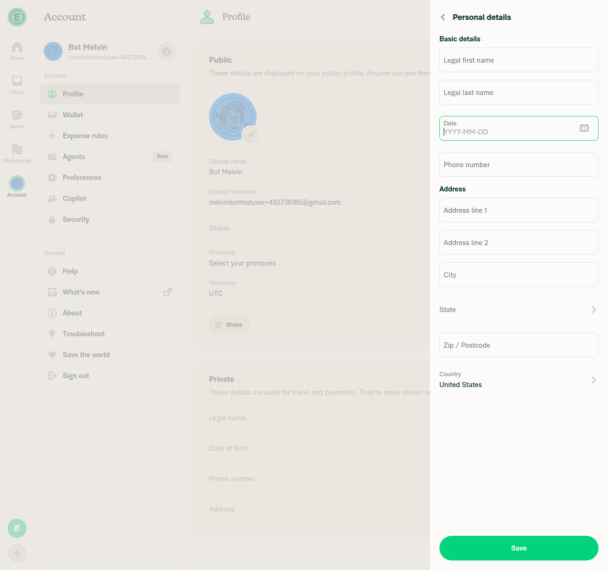Click the Agents icon
Screen dimensions: 608x570
(52, 157)
